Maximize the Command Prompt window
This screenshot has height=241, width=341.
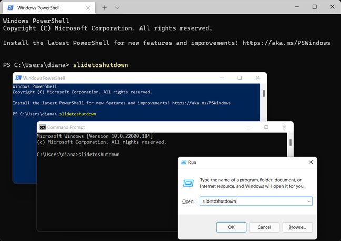tap(266, 127)
